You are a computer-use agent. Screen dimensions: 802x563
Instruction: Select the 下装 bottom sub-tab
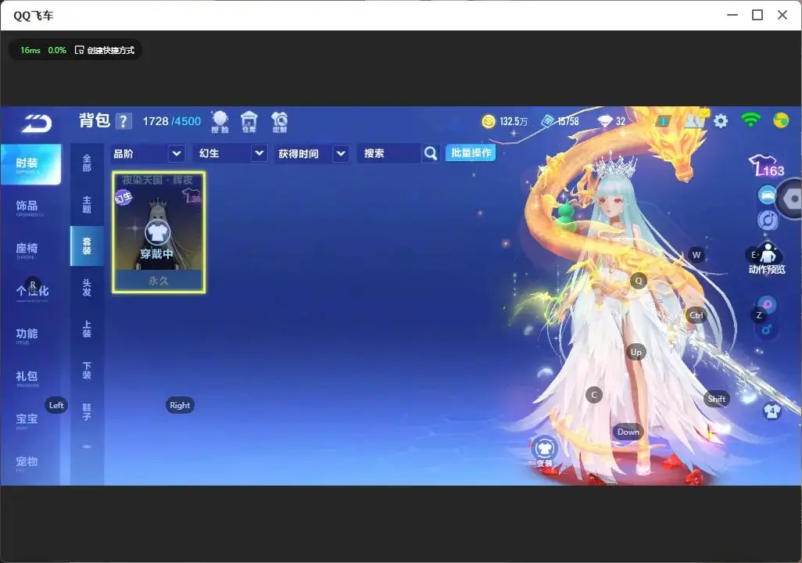87,371
